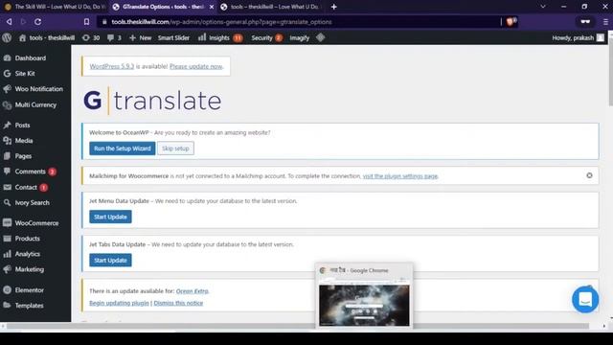Reload the current page
This screenshot has width=613, height=345.
[x=38, y=22]
